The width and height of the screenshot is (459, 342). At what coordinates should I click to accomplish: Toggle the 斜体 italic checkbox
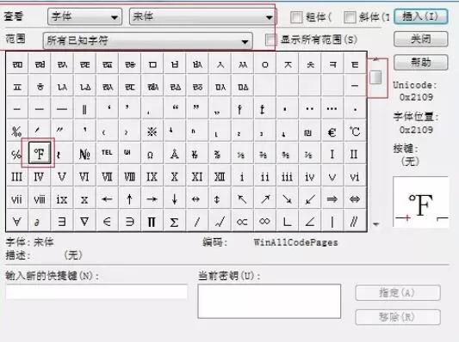pyautogui.click(x=350, y=17)
